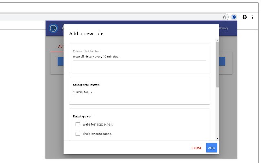Open the Chrome profile account icon

[x=245, y=17]
